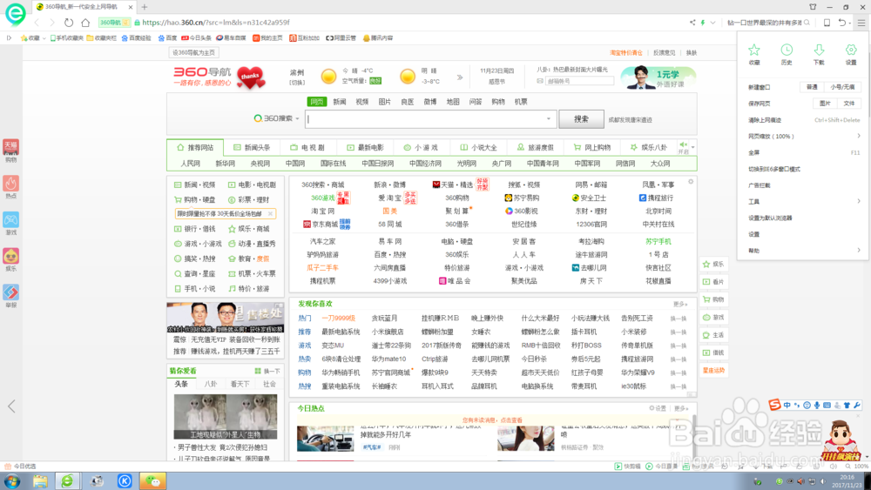Save page as 图片 button
Viewport: 871px width, 490px height.
point(824,104)
